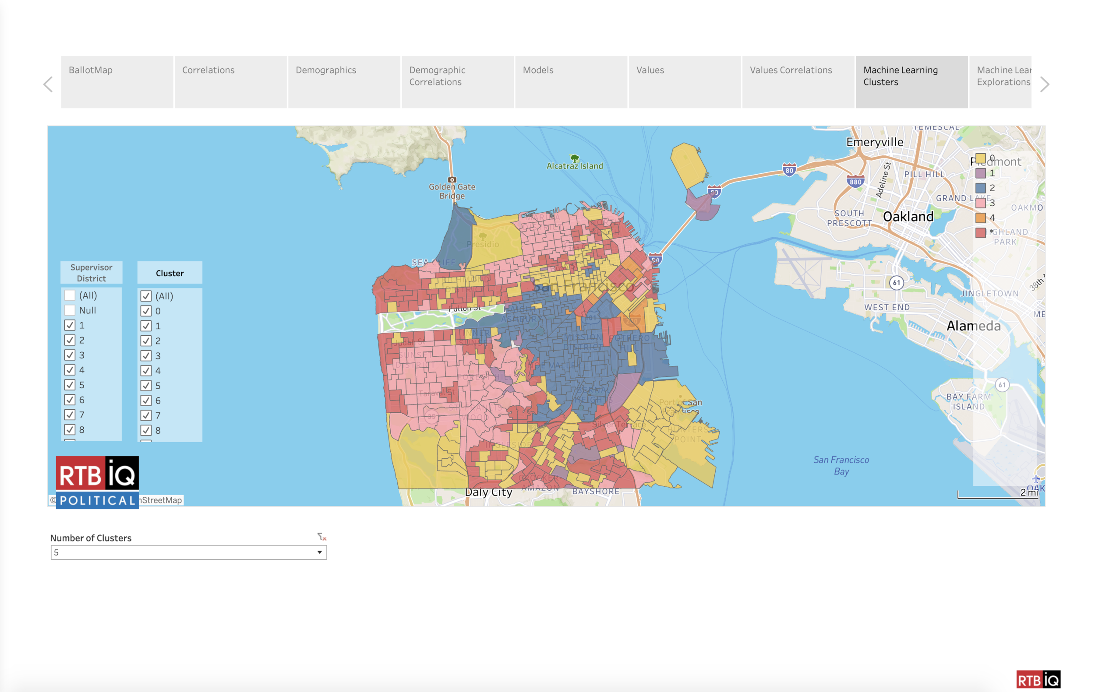The image size is (1095, 692).
Task: Click the RTB iQ Political logo on the map
Action: tap(97, 481)
